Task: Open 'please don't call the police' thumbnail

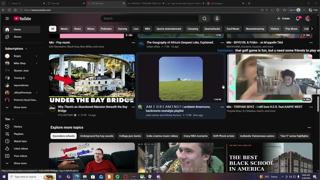Action: pos(92,158)
